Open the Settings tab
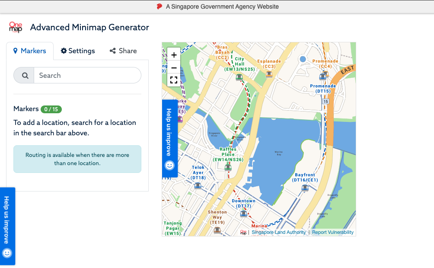Screen dimensions: 434x268 point(78,51)
